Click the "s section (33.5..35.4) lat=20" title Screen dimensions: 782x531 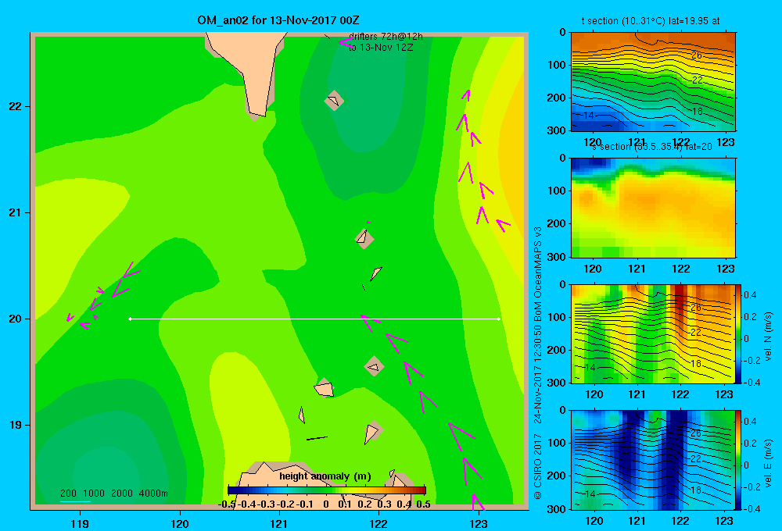(x=651, y=147)
